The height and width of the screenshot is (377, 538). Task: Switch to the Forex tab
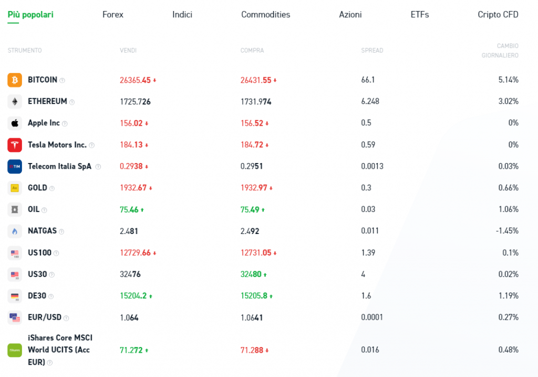point(113,15)
